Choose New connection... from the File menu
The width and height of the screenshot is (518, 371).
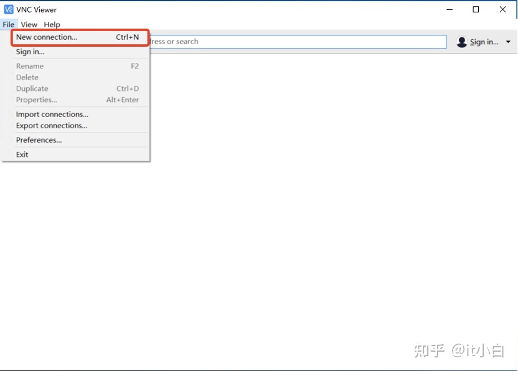coord(80,37)
